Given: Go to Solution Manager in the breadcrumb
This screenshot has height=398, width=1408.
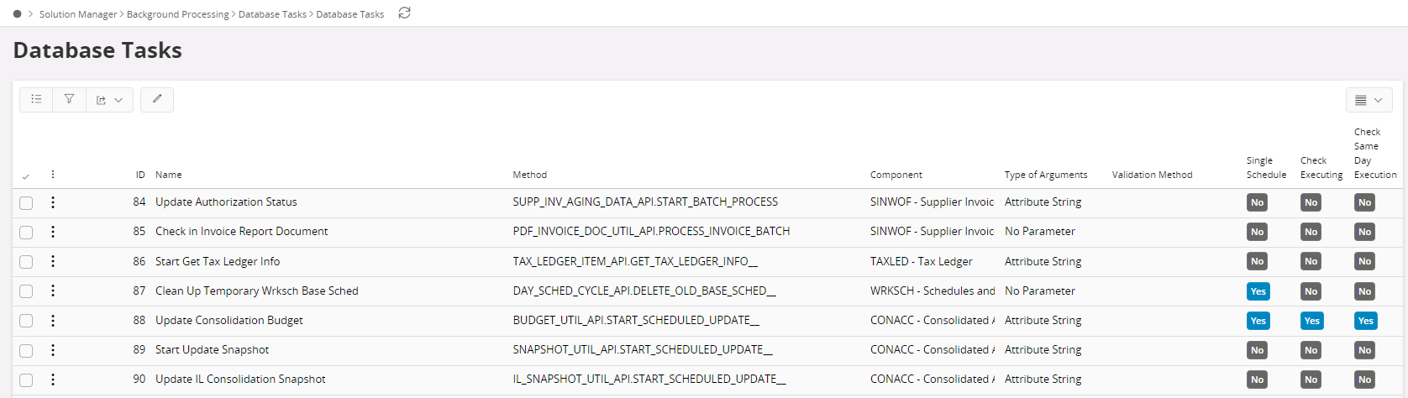Looking at the screenshot, I should 78,14.
